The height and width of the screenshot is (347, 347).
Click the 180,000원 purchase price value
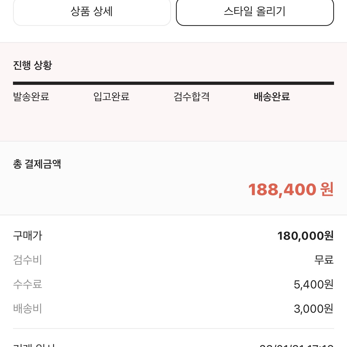pyautogui.click(x=305, y=236)
